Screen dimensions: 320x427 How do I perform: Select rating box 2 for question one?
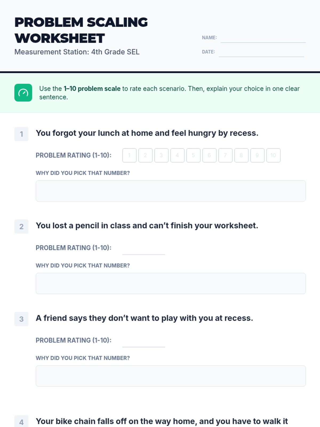click(x=145, y=155)
